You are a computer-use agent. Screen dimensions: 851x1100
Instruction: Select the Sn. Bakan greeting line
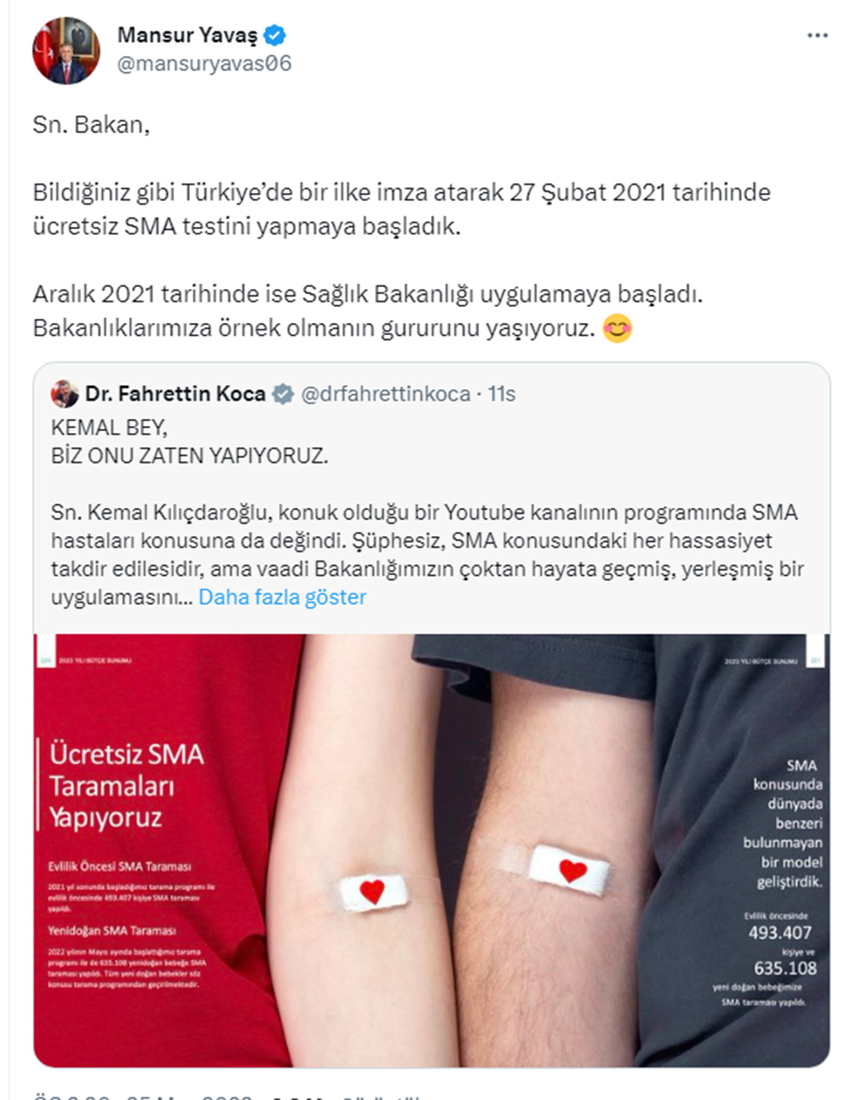91,124
